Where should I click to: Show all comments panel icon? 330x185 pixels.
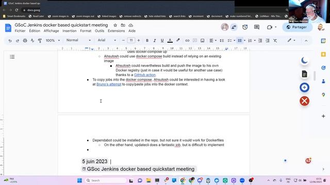pyautogui.click(x=257, y=27)
